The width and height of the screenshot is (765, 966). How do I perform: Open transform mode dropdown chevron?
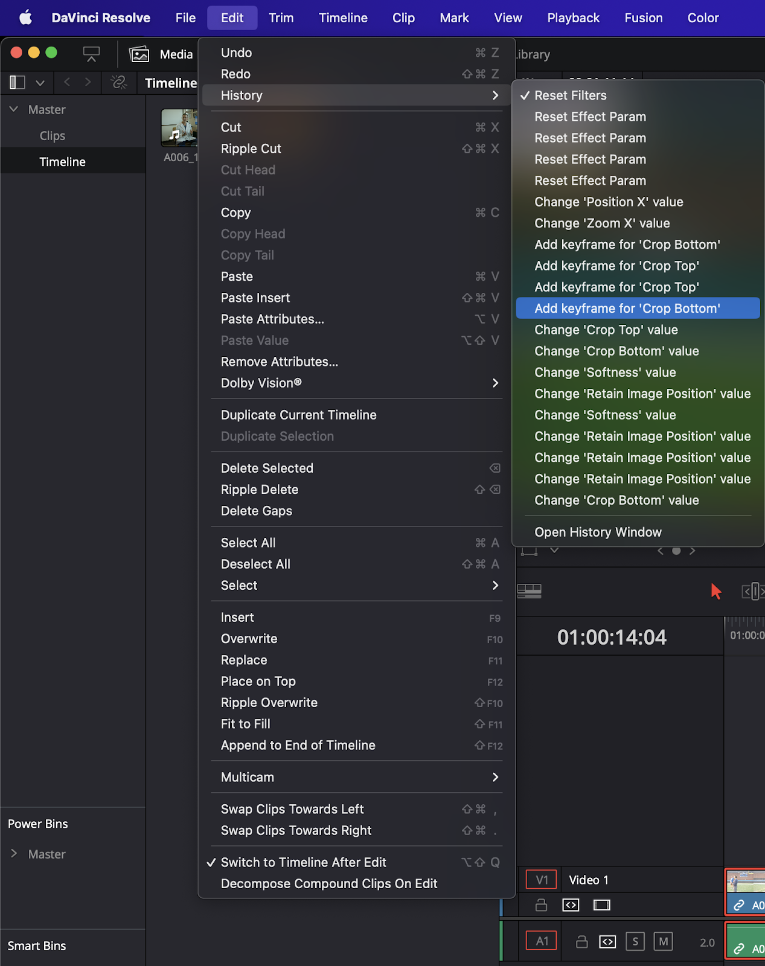pyautogui.click(x=554, y=550)
